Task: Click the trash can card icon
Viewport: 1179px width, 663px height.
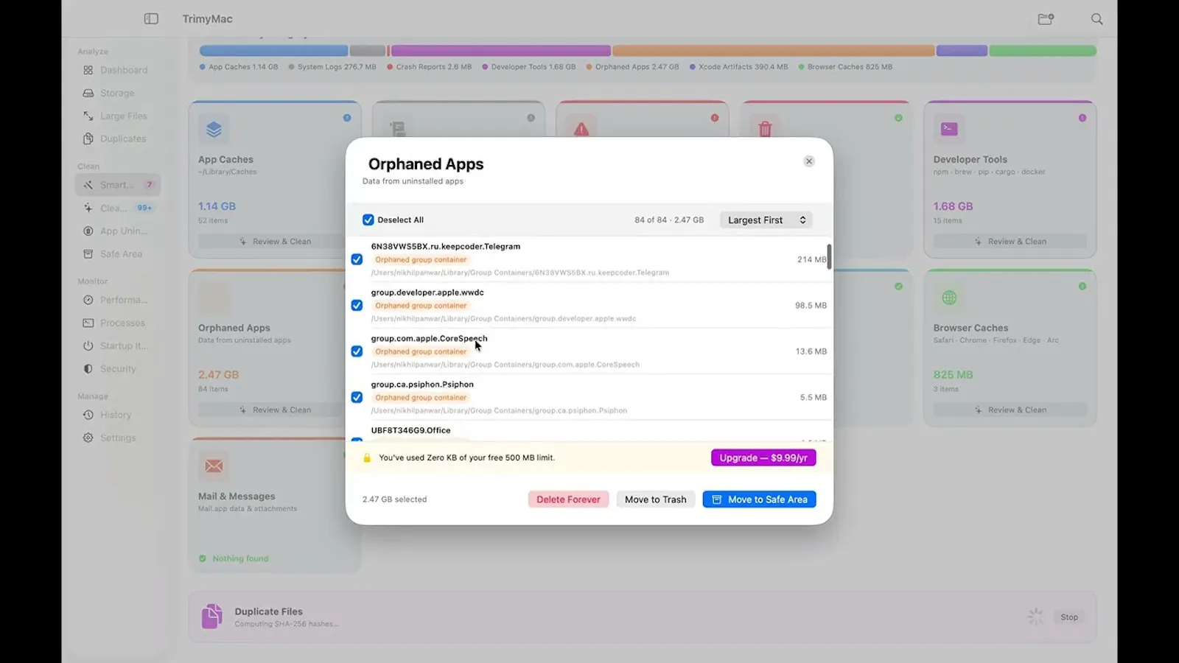Action: pos(765,128)
